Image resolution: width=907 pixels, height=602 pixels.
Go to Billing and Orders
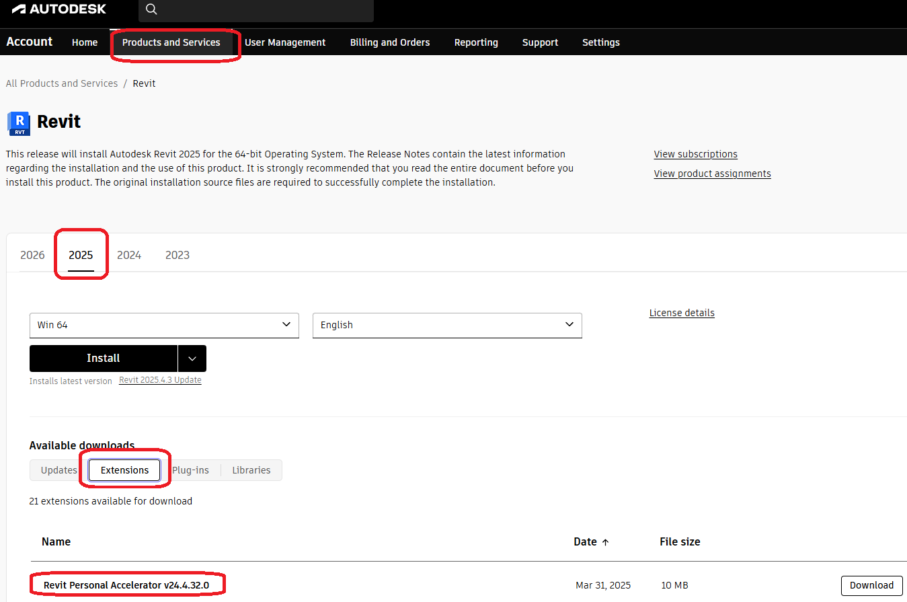(x=389, y=42)
